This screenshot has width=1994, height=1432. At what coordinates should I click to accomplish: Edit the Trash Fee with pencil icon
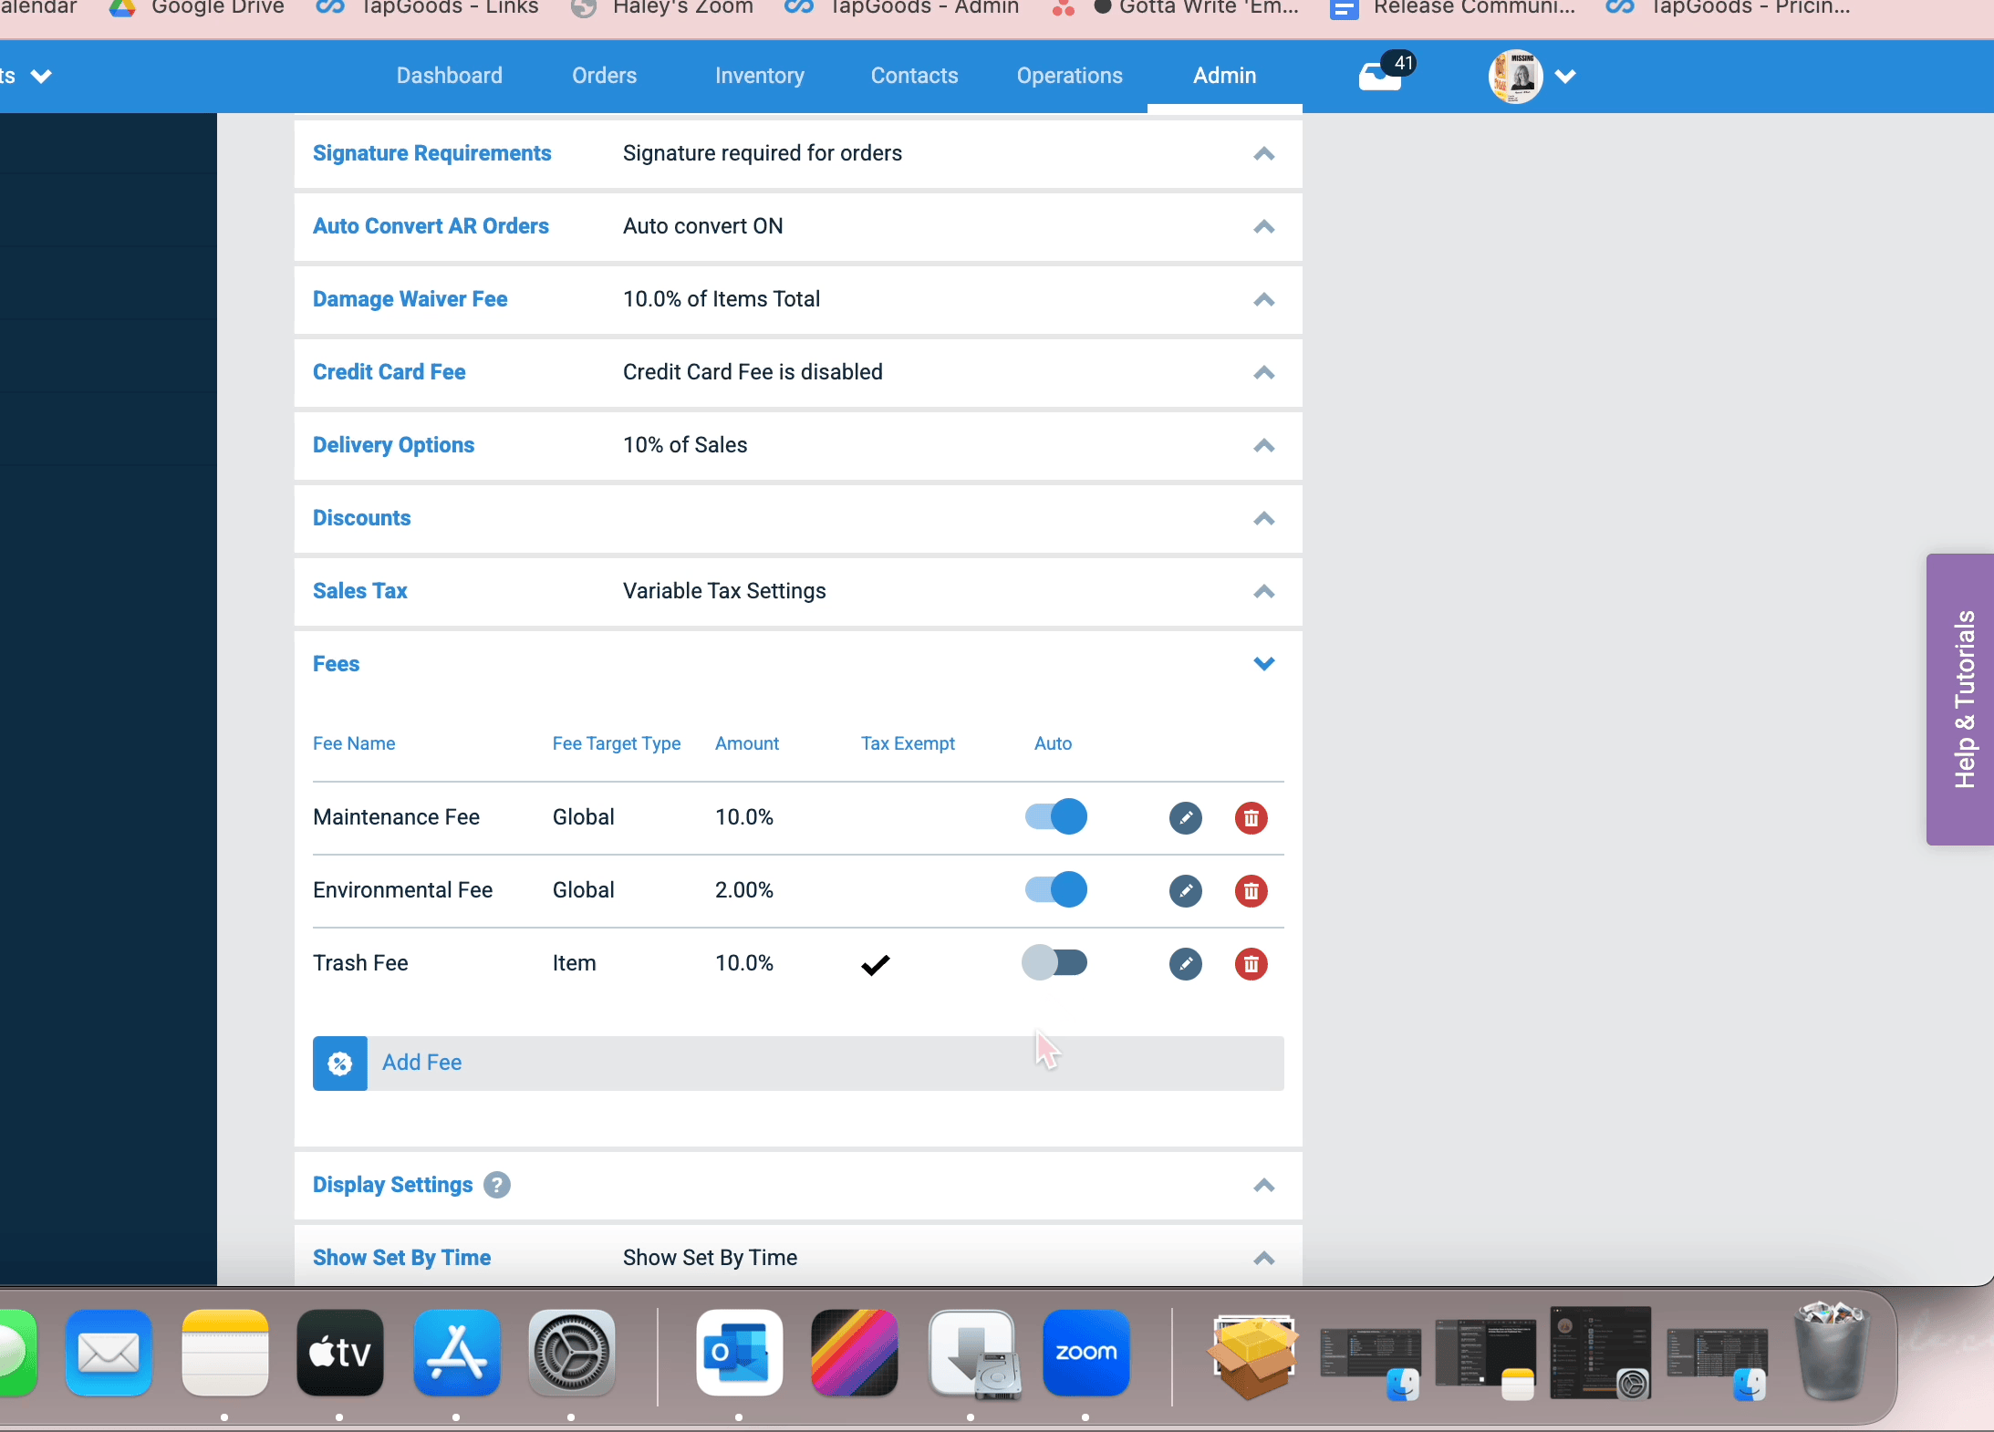point(1185,963)
